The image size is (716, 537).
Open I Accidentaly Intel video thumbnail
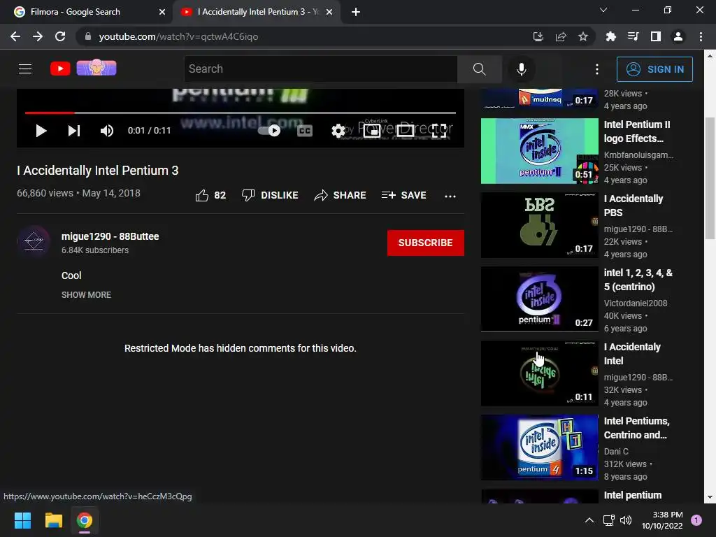point(539,373)
